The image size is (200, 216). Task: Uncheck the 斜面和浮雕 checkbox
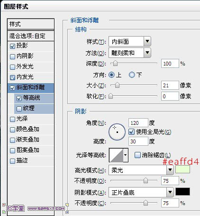(12, 88)
